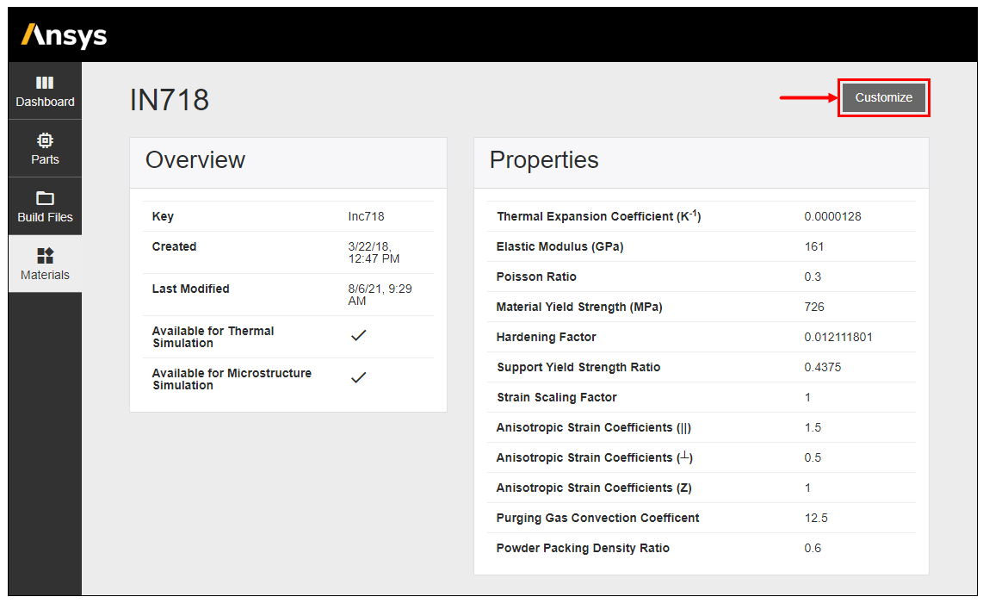Click the Ansys logo
This screenshot has height=603, width=983.
[x=62, y=35]
